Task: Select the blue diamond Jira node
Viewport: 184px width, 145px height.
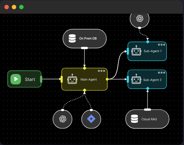Action: pos(91,119)
